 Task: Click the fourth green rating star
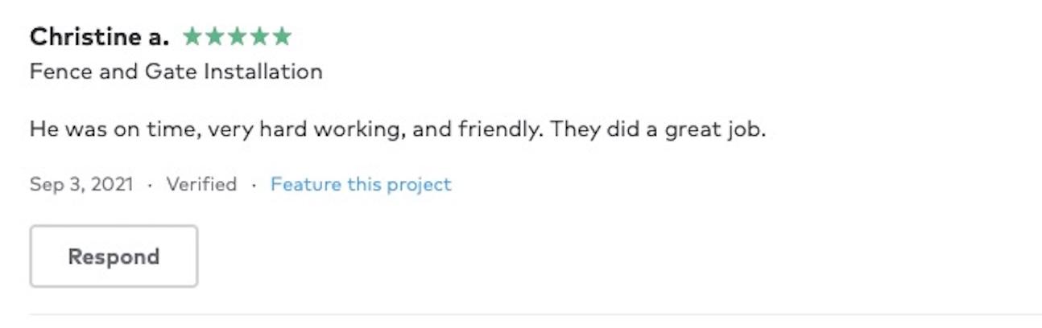pyautogui.click(x=259, y=36)
